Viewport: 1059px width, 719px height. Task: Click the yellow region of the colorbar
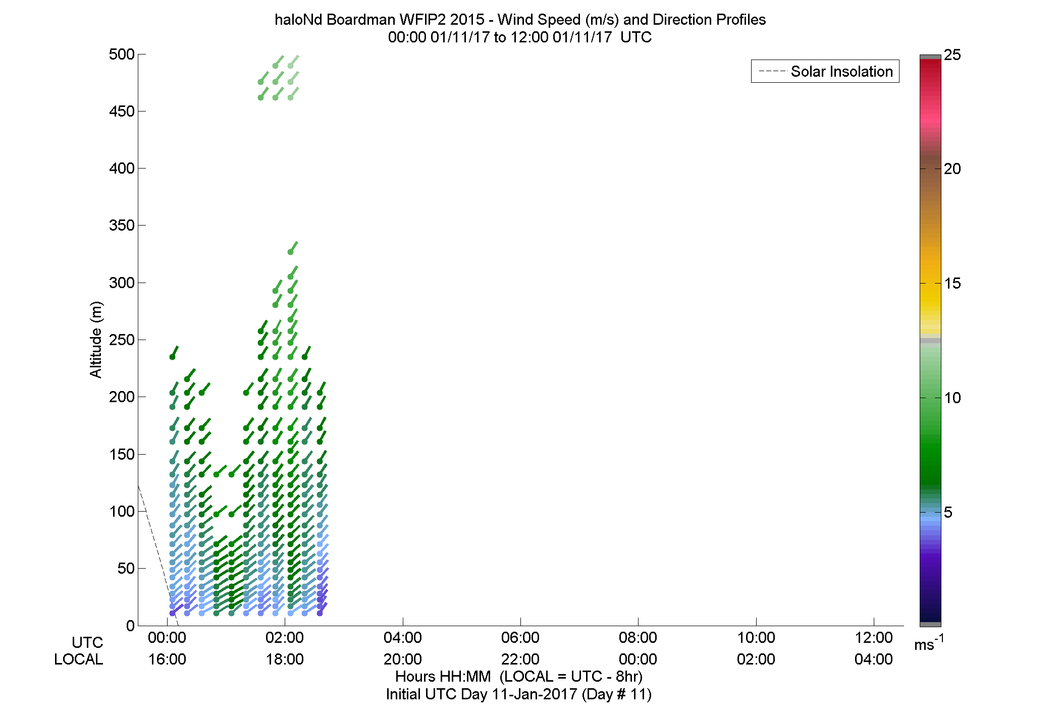pos(930,298)
